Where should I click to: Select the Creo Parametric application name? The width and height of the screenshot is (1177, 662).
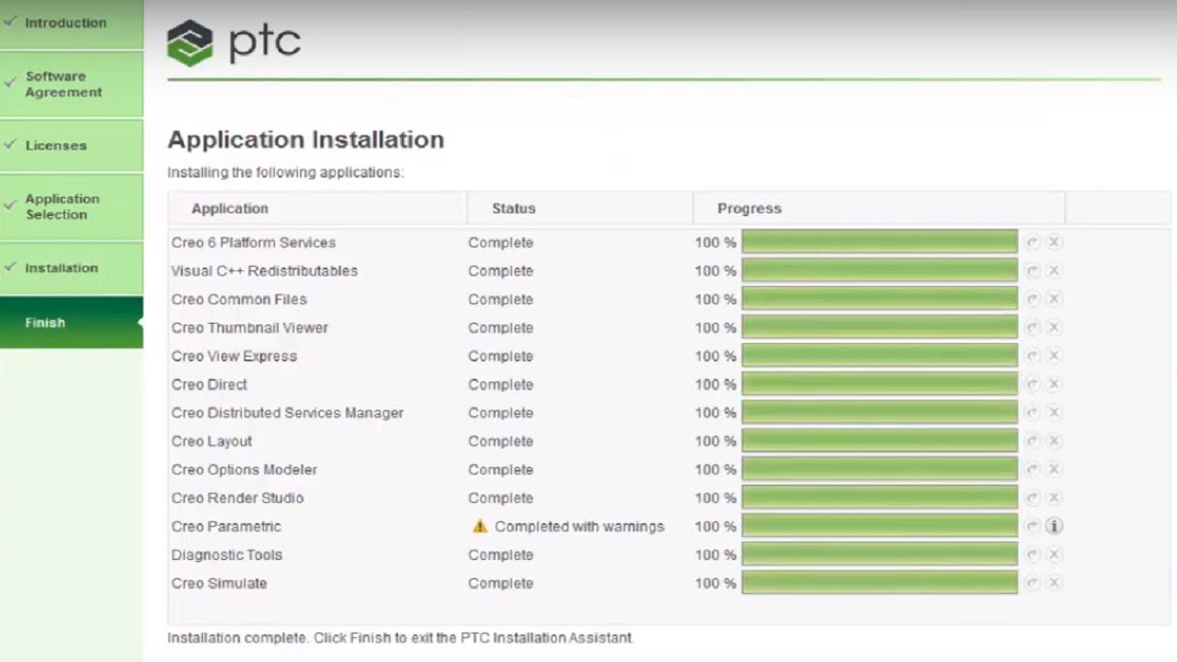pyautogui.click(x=226, y=527)
